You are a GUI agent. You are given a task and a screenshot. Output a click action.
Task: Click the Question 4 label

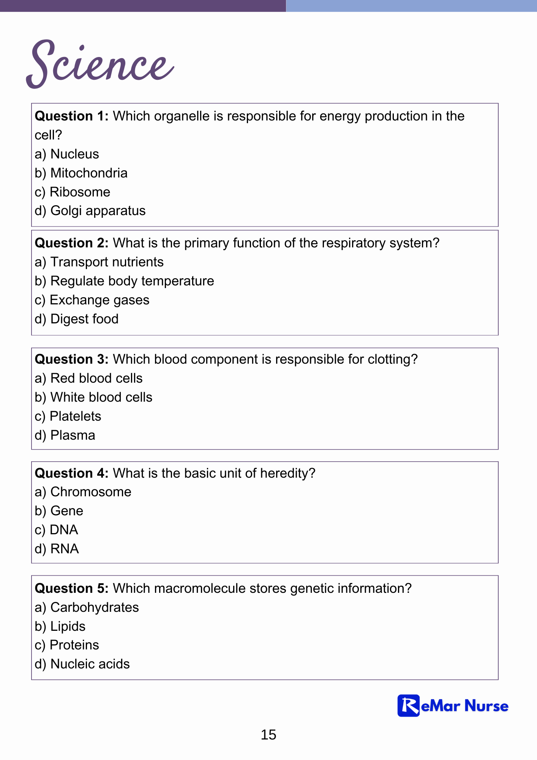[72, 473]
